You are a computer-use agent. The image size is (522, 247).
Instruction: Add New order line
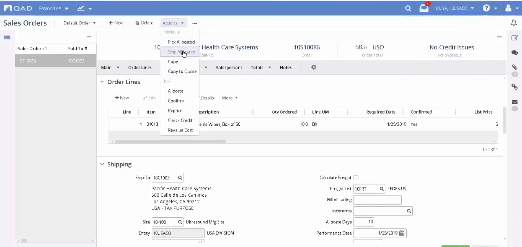(122, 98)
